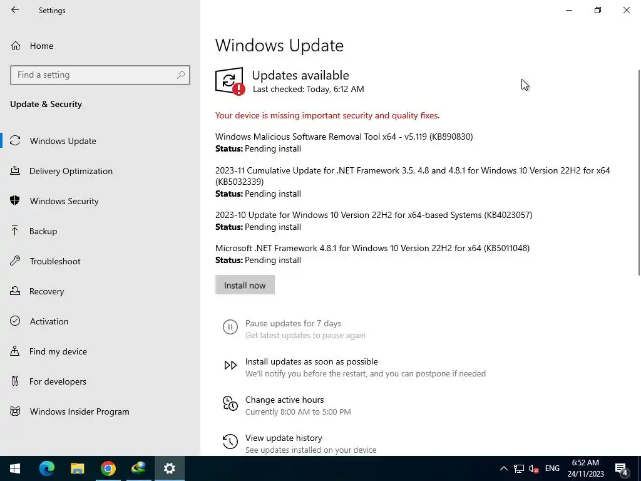Image resolution: width=641 pixels, height=481 pixels.
Task: Open For developers page
Action: [x=100, y=381]
